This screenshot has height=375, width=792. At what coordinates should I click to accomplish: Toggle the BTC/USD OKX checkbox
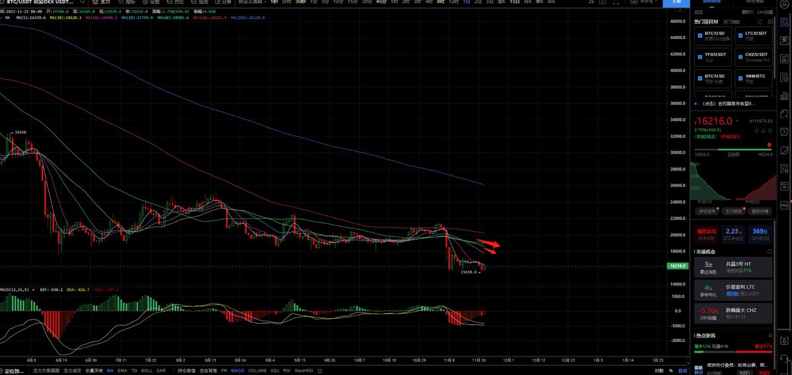coord(700,35)
